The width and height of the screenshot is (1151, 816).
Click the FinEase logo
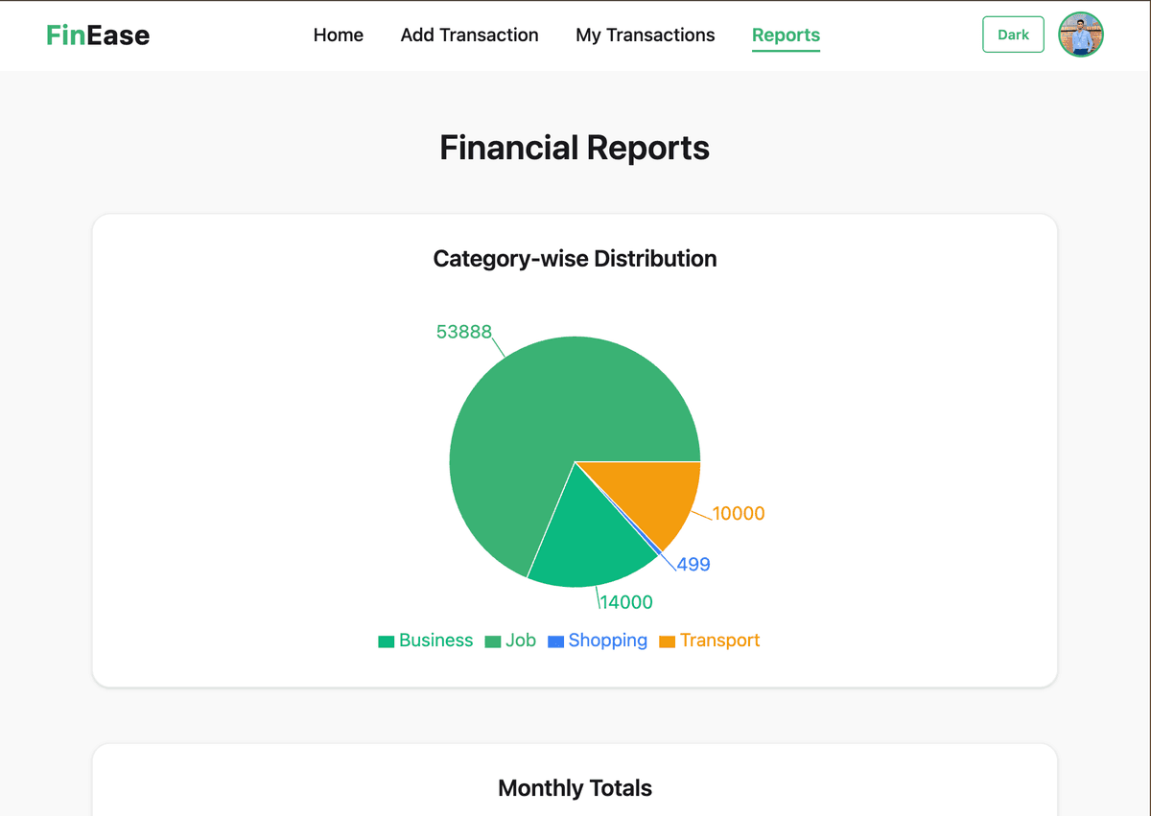98,35
